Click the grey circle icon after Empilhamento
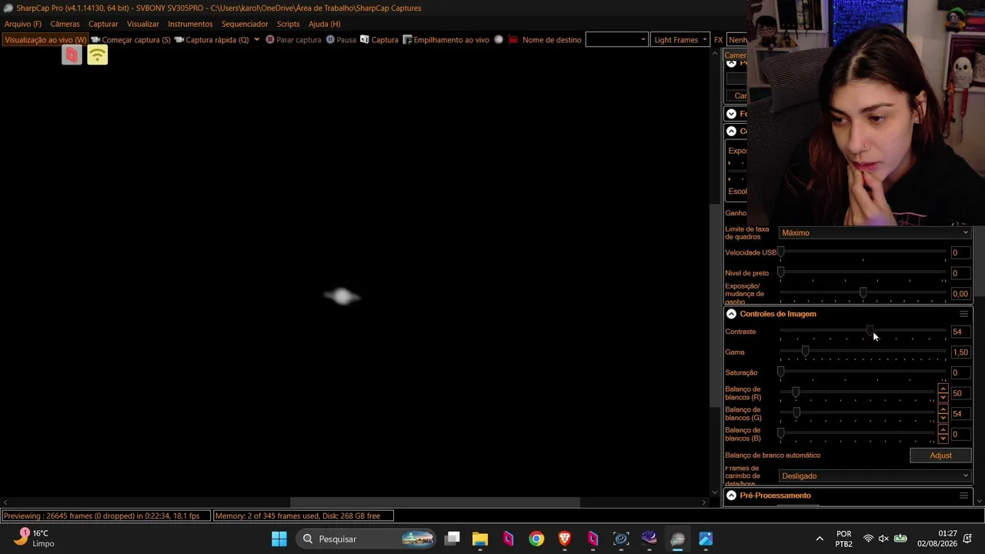The image size is (985, 554). tap(499, 39)
